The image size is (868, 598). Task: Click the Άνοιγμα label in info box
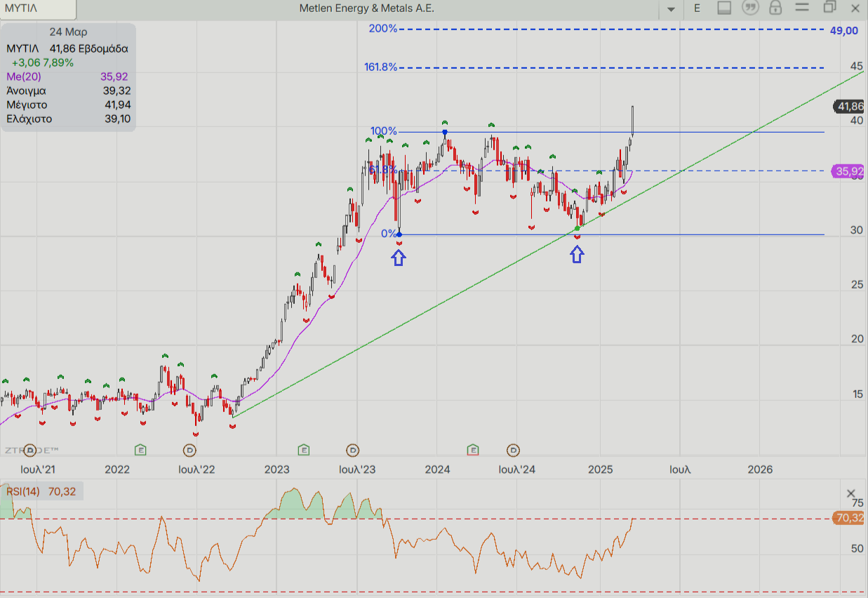(26, 91)
